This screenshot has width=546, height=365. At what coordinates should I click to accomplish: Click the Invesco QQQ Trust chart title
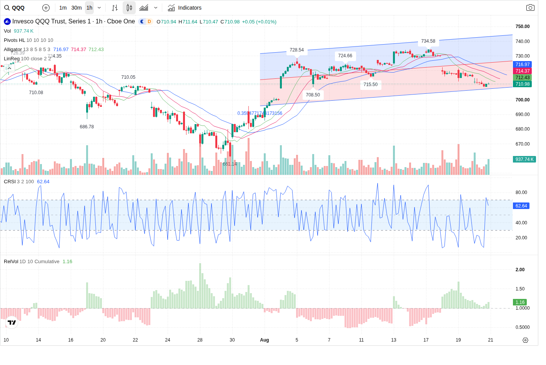[x=73, y=22]
